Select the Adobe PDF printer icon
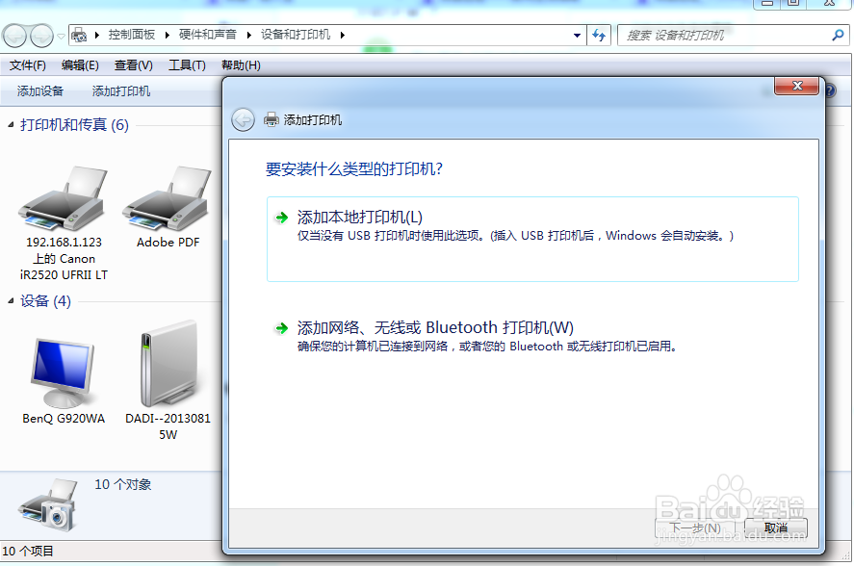The image size is (854, 566). pyautogui.click(x=168, y=199)
